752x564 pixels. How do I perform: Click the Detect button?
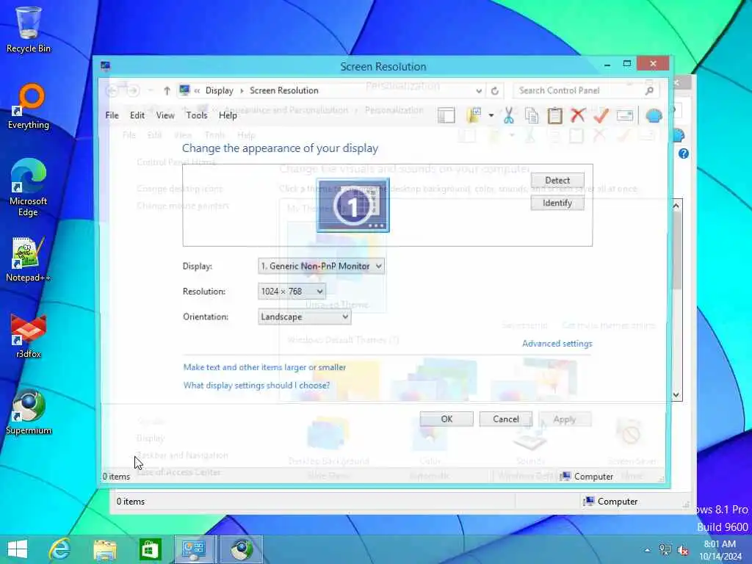tap(557, 181)
